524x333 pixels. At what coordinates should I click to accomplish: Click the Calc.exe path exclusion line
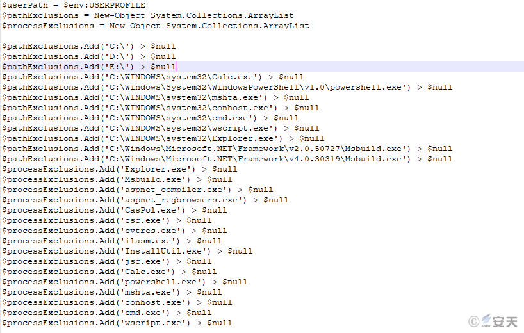coord(152,77)
